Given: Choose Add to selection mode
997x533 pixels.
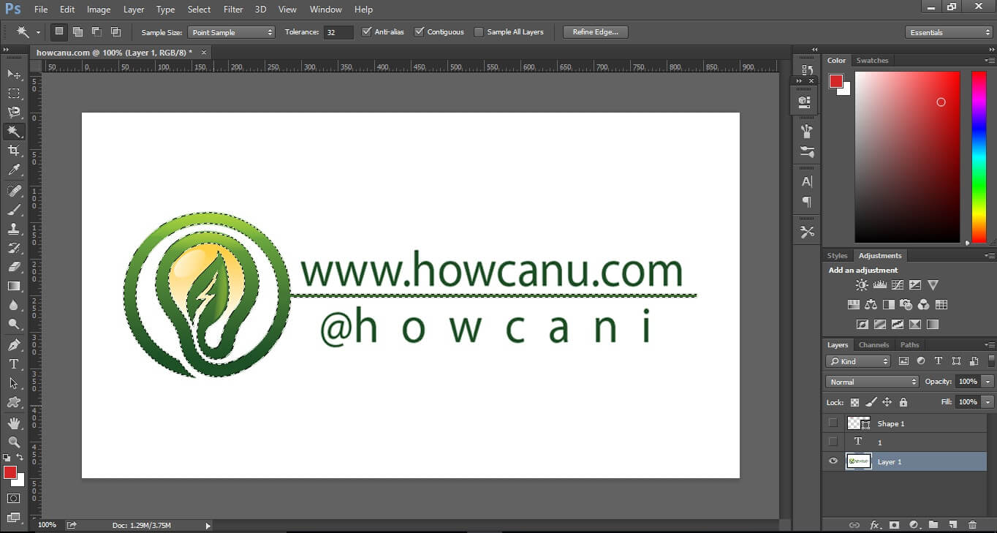Looking at the screenshot, I should click(77, 31).
